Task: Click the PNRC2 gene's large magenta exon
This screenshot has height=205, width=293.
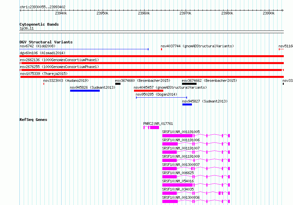Action: click(x=154, y=127)
